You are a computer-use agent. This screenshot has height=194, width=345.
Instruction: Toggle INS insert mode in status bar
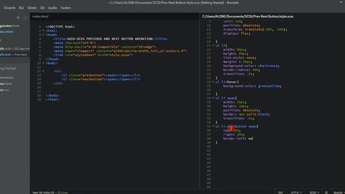(280, 192)
